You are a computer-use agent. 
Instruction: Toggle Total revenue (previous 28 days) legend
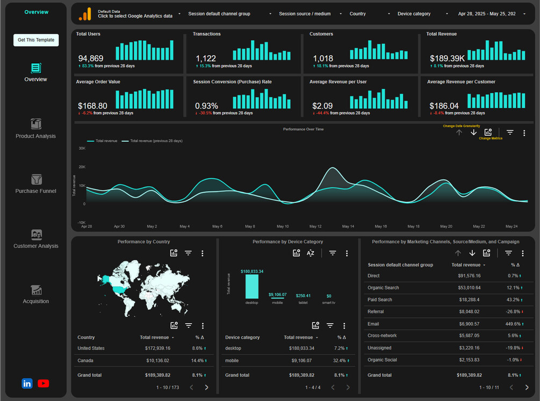152,141
